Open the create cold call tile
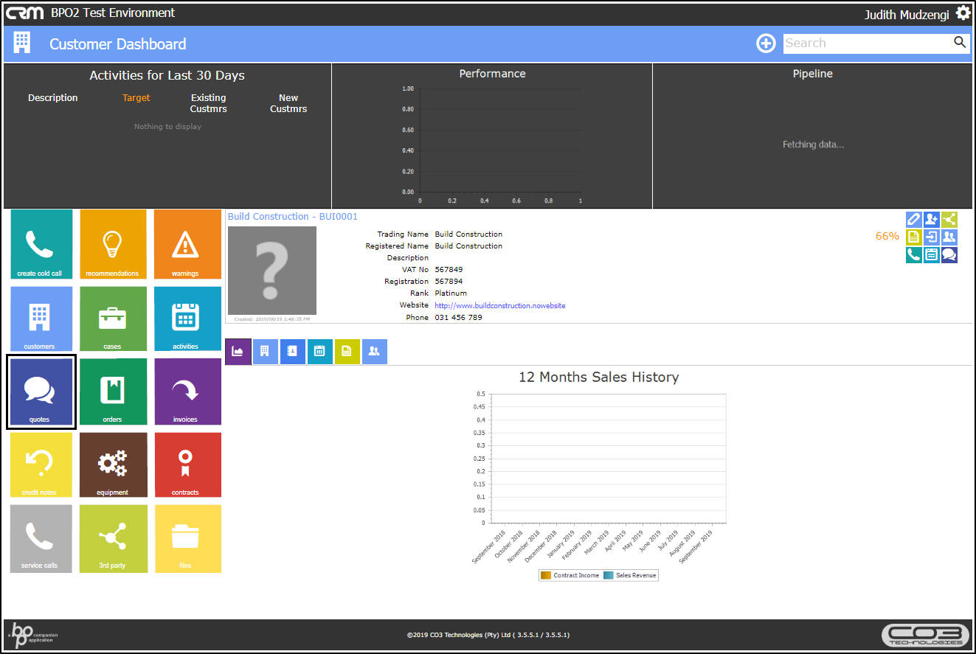Image resolution: width=976 pixels, height=654 pixels. (x=41, y=246)
